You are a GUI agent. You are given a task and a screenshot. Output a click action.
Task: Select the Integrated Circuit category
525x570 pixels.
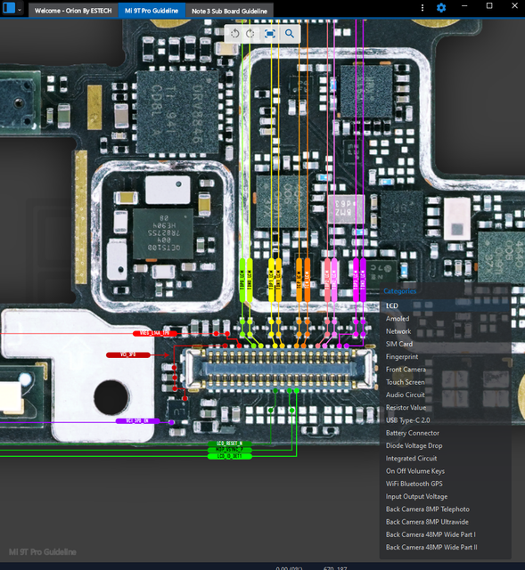point(446,459)
